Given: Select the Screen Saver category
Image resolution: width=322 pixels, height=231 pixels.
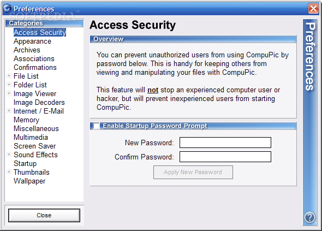Looking at the screenshot, I should pyautogui.click(x=35, y=146).
